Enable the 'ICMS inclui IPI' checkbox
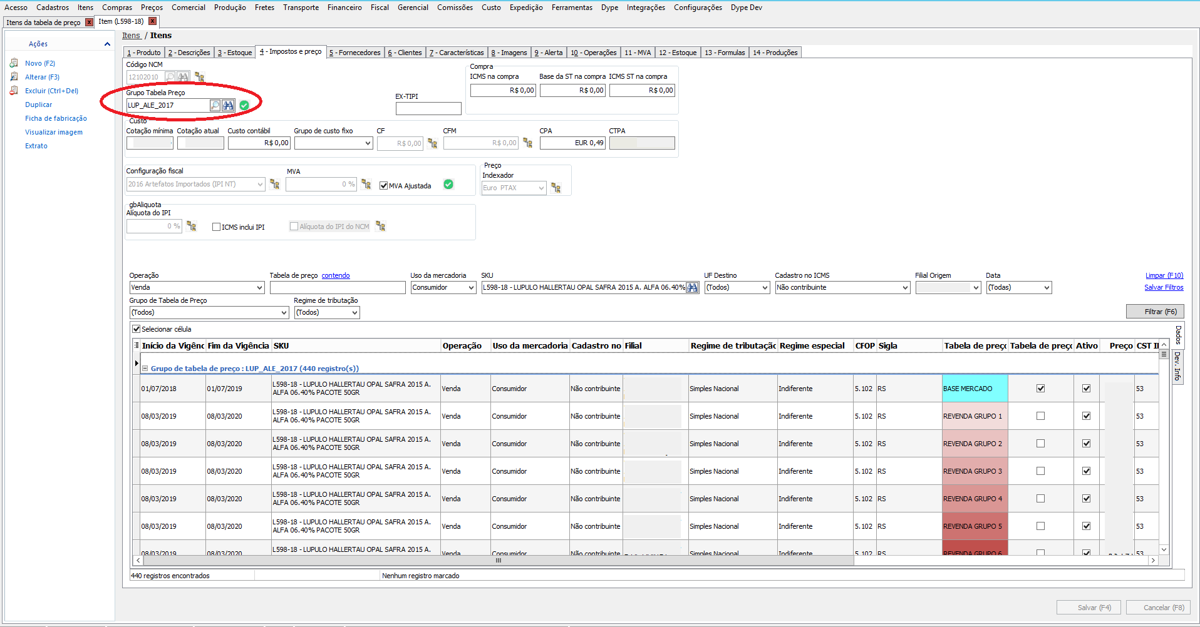Image resolution: width=1200 pixels, height=627 pixels. (216, 227)
